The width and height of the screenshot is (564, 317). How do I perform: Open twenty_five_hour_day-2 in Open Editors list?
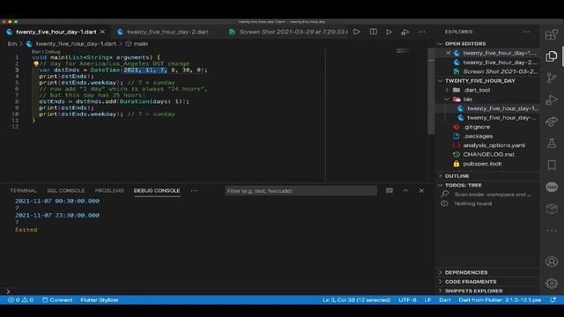(500, 63)
